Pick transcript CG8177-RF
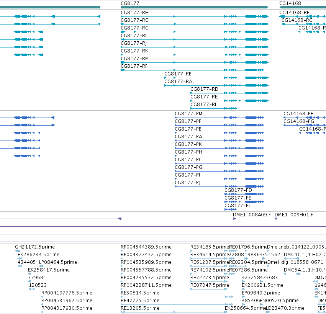This screenshot has width=326, height=314. coord(134,66)
